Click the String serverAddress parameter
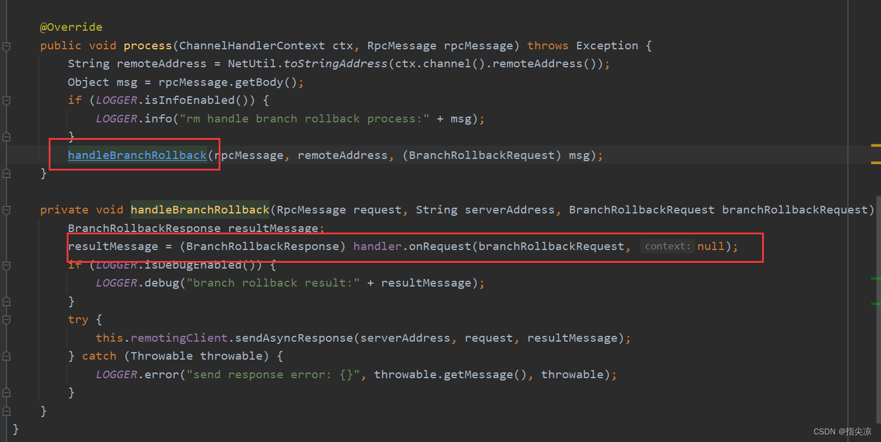Image resolution: width=881 pixels, height=442 pixels. pos(485,210)
